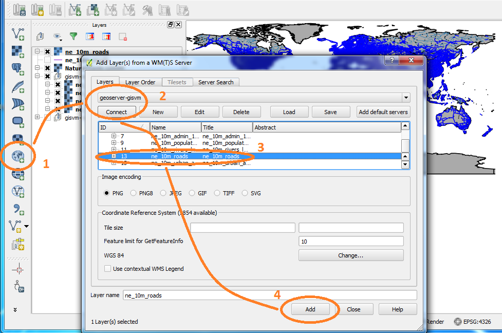Sort by the Name column header

coord(175,127)
